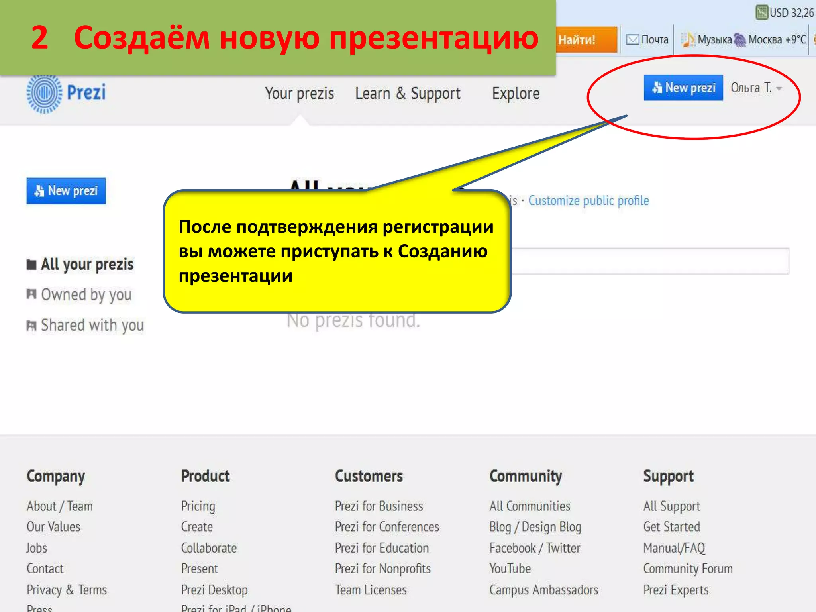Open Privacy & Terms link
The width and height of the screenshot is (816, 612).
tap(67, 590)
